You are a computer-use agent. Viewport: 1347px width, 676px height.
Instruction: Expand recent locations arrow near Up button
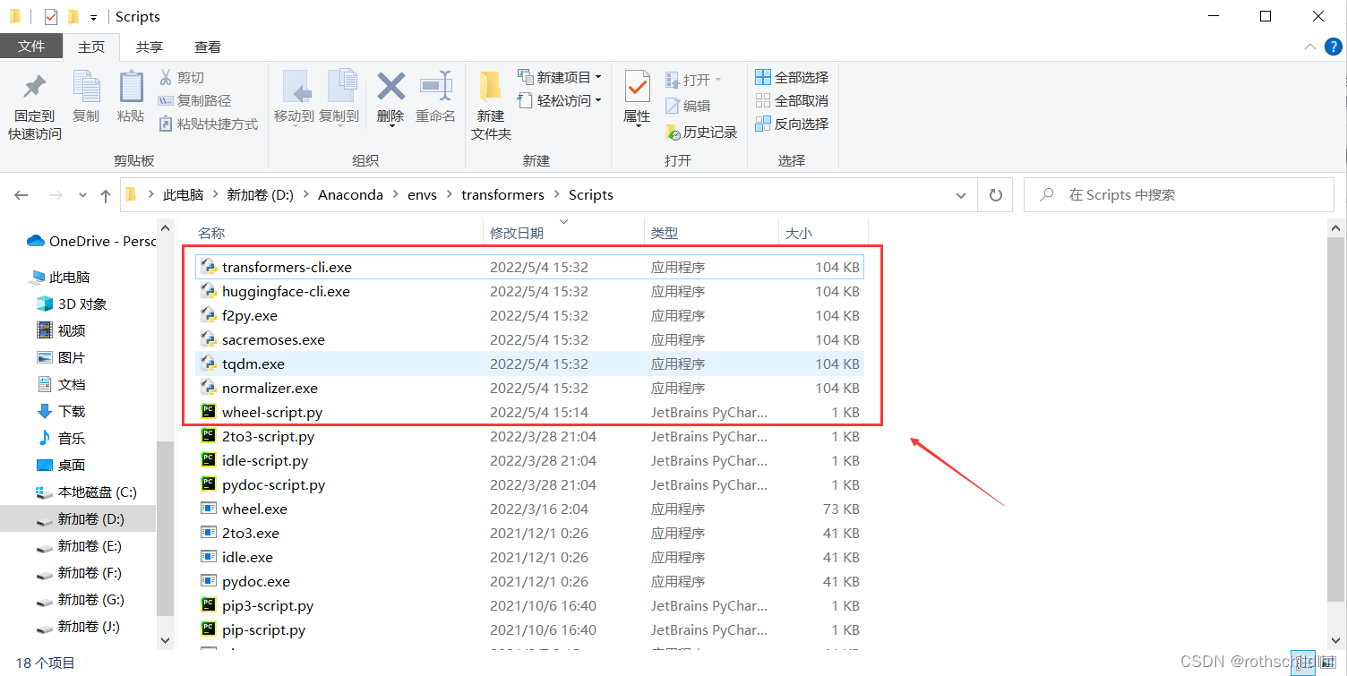click(x=82, y=195)
